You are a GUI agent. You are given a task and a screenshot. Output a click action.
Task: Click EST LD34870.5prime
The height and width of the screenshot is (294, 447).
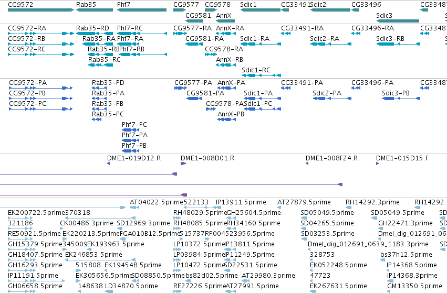(109, 291)
